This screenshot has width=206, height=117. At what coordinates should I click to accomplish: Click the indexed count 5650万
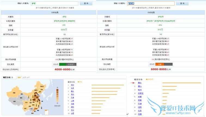click(x=64, y=30)
